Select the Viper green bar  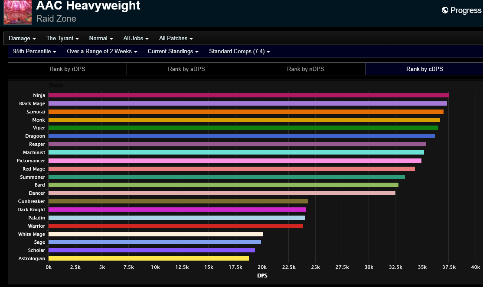pos(243,128)
